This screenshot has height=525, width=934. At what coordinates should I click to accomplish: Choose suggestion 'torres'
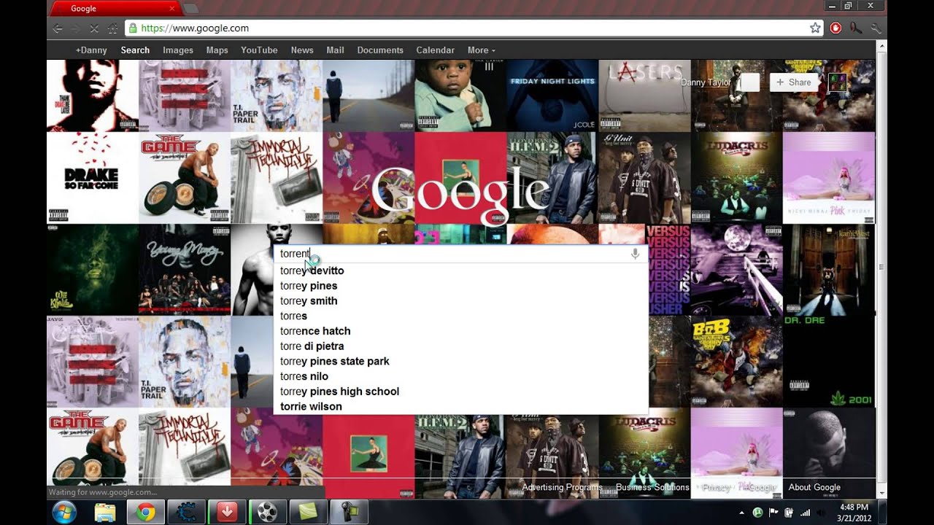click(460, 316)
